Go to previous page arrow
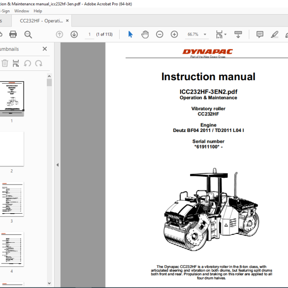This screenshot has height=288, width=288. (60, 34)
